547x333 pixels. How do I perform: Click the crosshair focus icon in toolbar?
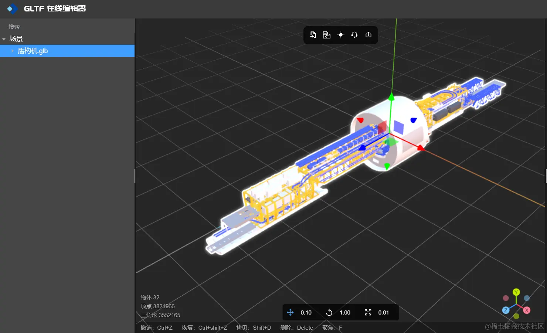[341, 35]
